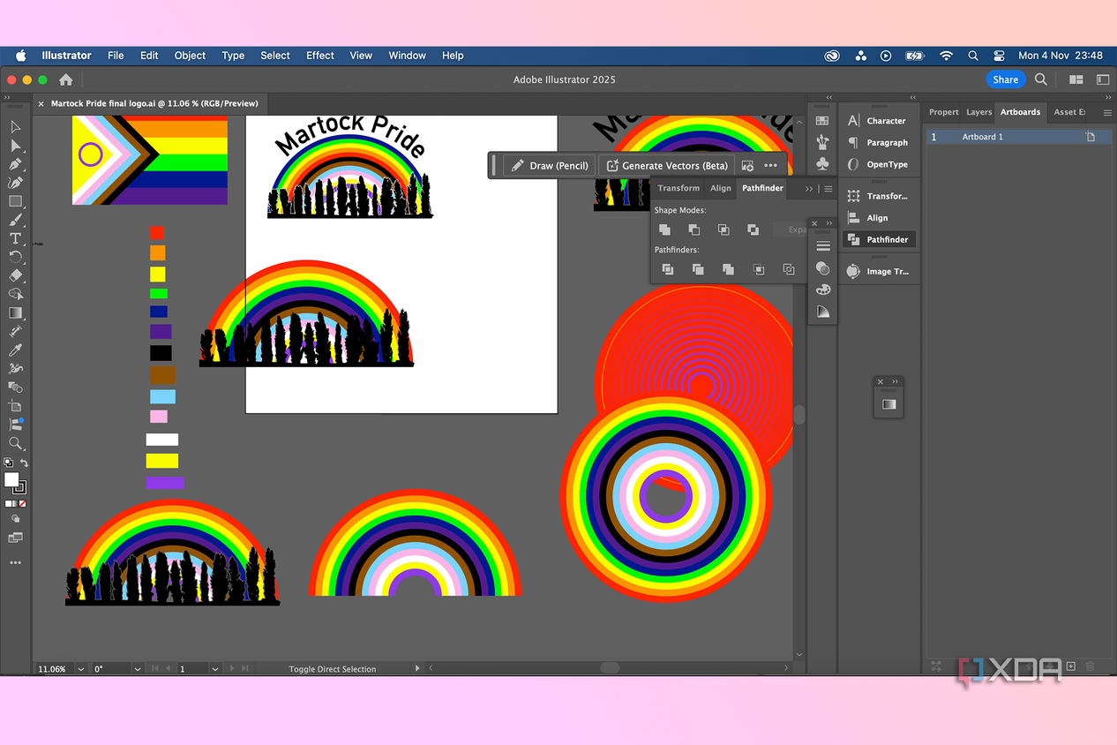Switch to the Layers tab
1117x745 pixels.
click(x=978, y=112)
